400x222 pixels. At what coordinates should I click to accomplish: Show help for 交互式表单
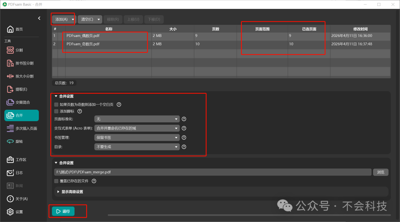pyautogui.click(x=184, y=128)
